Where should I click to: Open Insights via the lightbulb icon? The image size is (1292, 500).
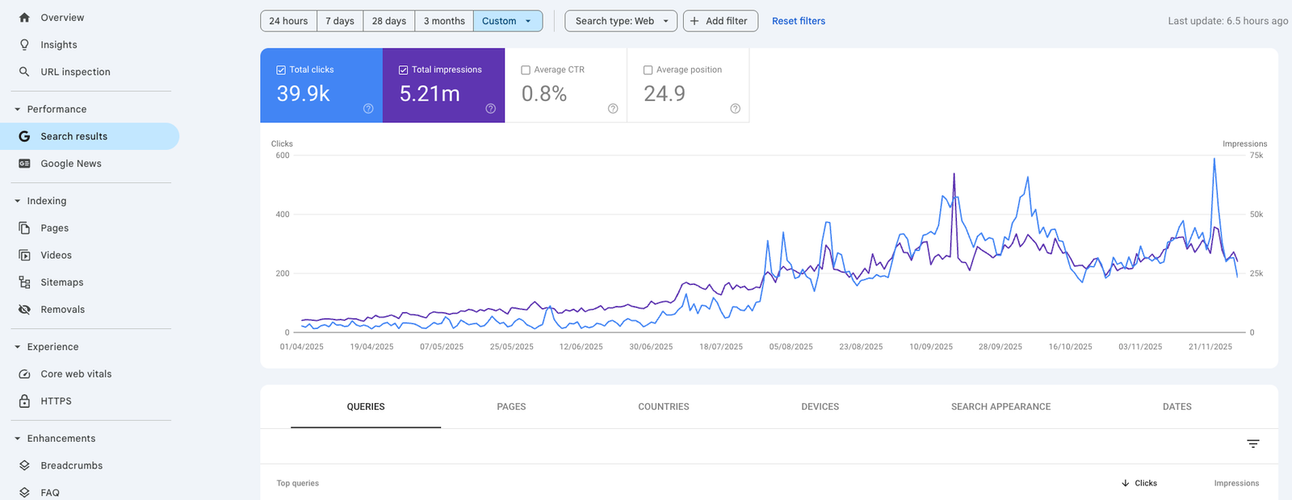click(24, 45)
